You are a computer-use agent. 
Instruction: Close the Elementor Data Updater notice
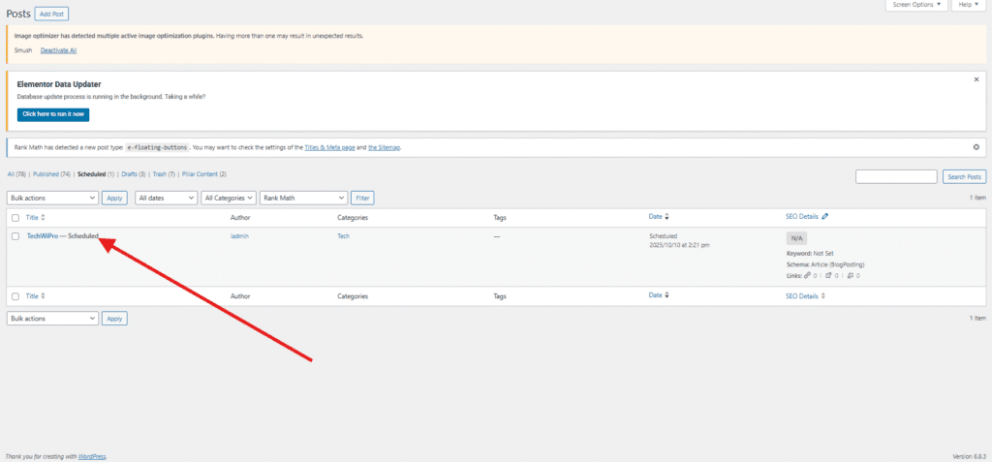(x=976, y=80)
